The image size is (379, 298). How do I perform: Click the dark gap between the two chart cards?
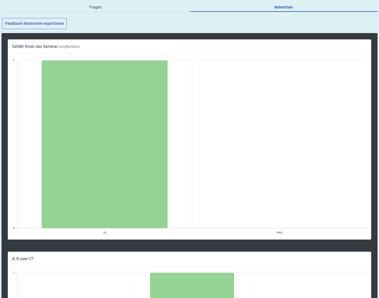click(189, 246)
